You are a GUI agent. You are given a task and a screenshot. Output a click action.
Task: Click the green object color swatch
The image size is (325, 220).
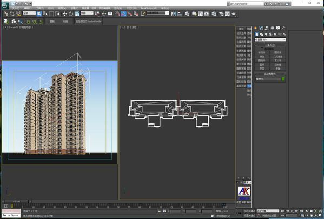point(283,79)
